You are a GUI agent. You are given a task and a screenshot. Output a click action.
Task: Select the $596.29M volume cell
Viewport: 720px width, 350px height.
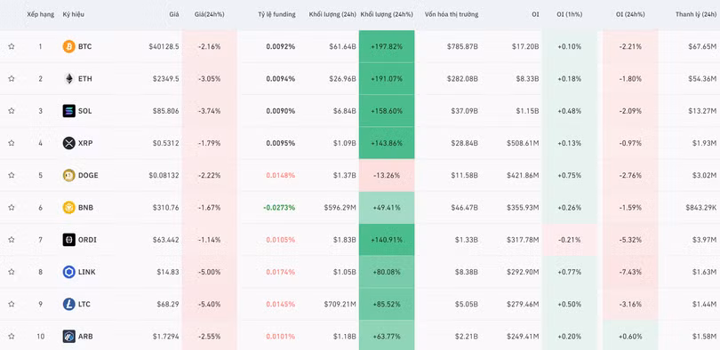pos(340,207)
